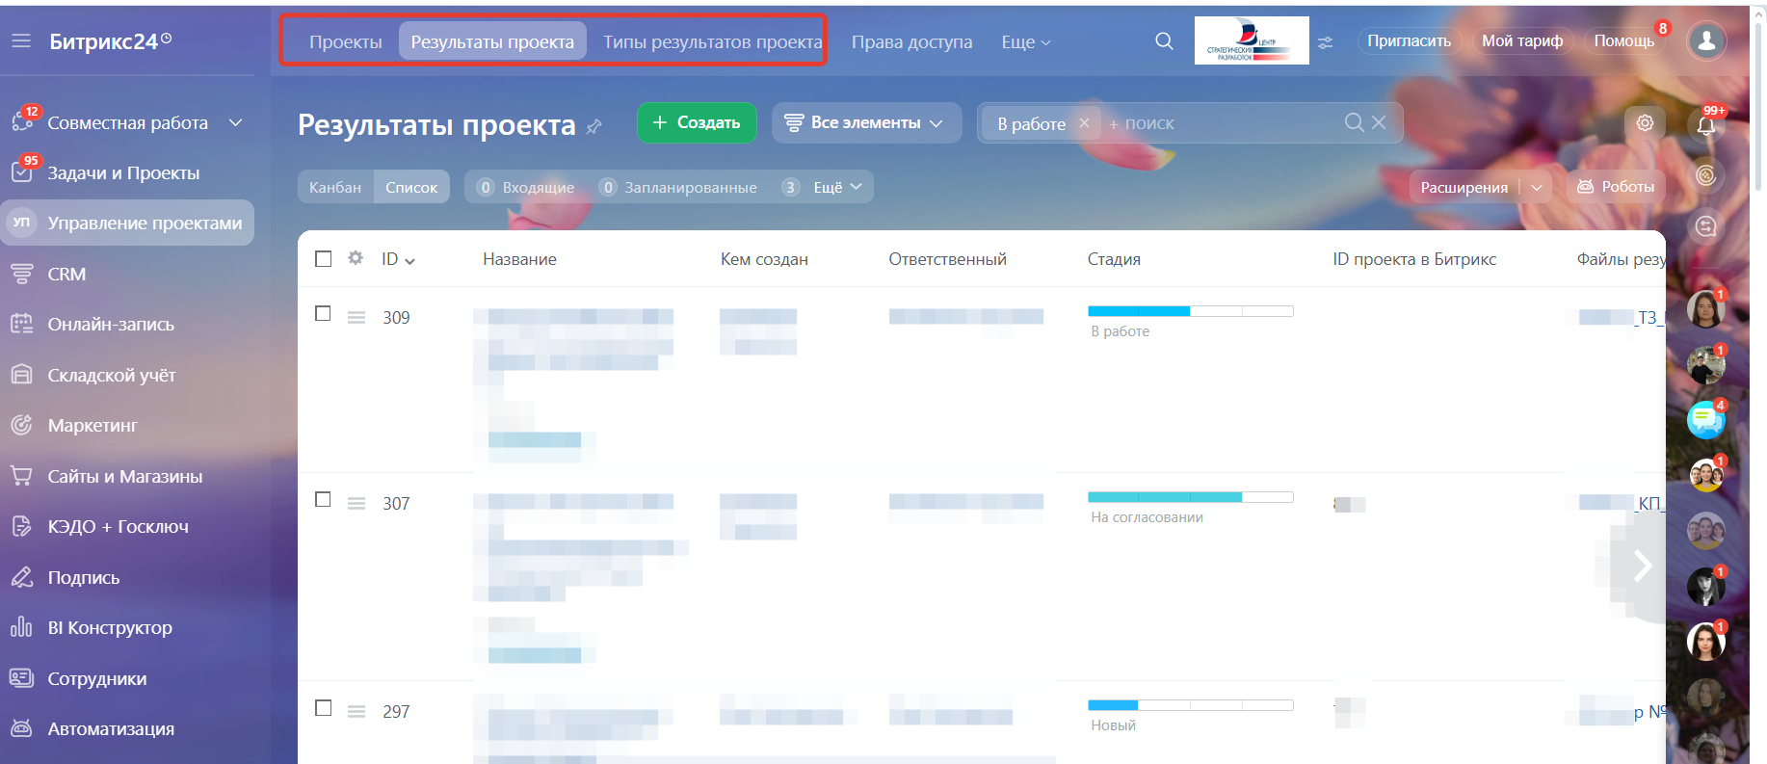Screen dimensions: 1767x764
Task: Clear the search filter with X icon
Action: (1379, 122)
